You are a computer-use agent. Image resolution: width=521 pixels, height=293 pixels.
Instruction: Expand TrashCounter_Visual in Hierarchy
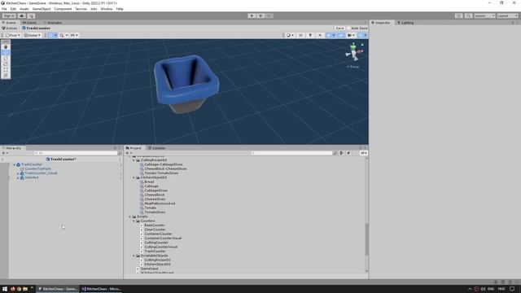[18, 173]
